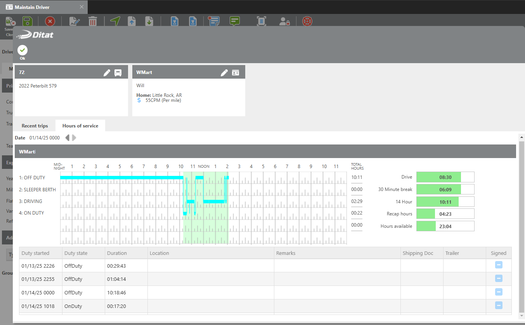Click the red trash delete icon
Screen dimensions: 525x325
coord(93,21)
